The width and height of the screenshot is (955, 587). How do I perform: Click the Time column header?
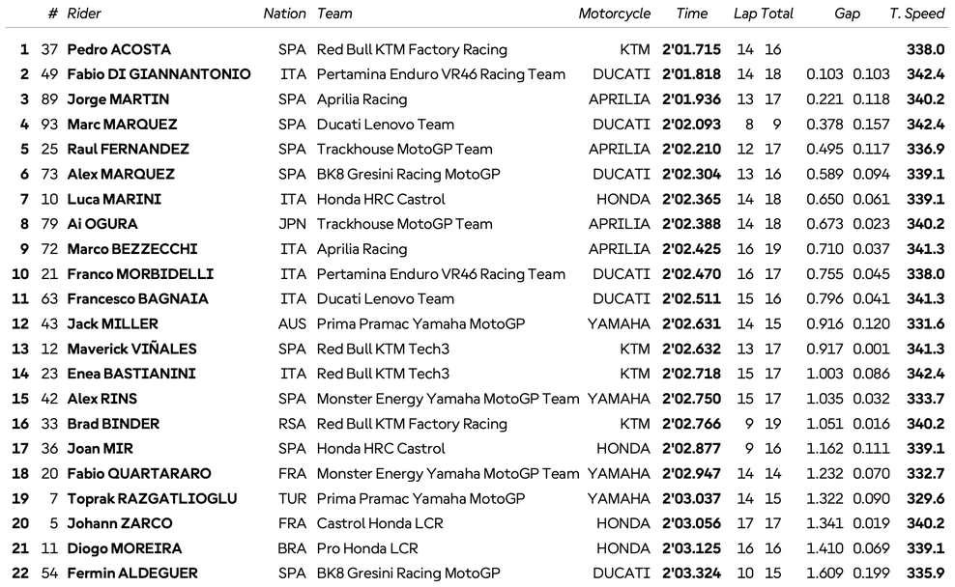(692, 14)
